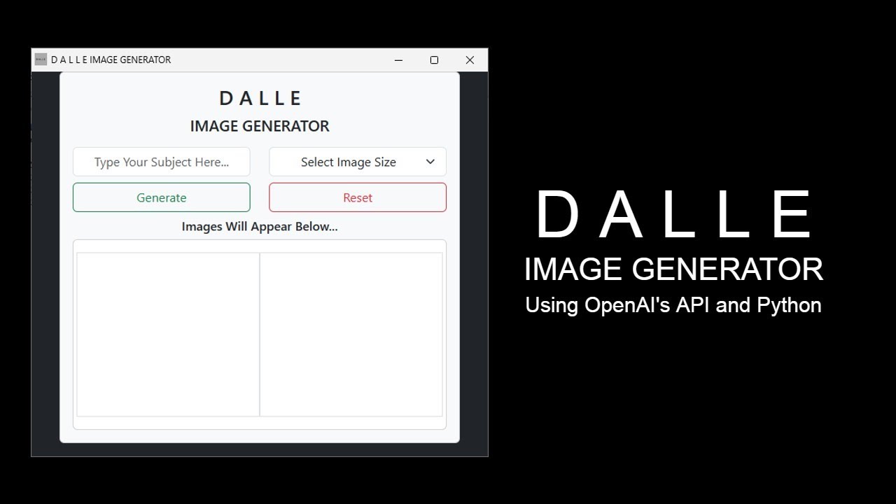896x504 pixels.
Task: Click the Type Your Subject Here input field
Action: [x=162, y=162]
